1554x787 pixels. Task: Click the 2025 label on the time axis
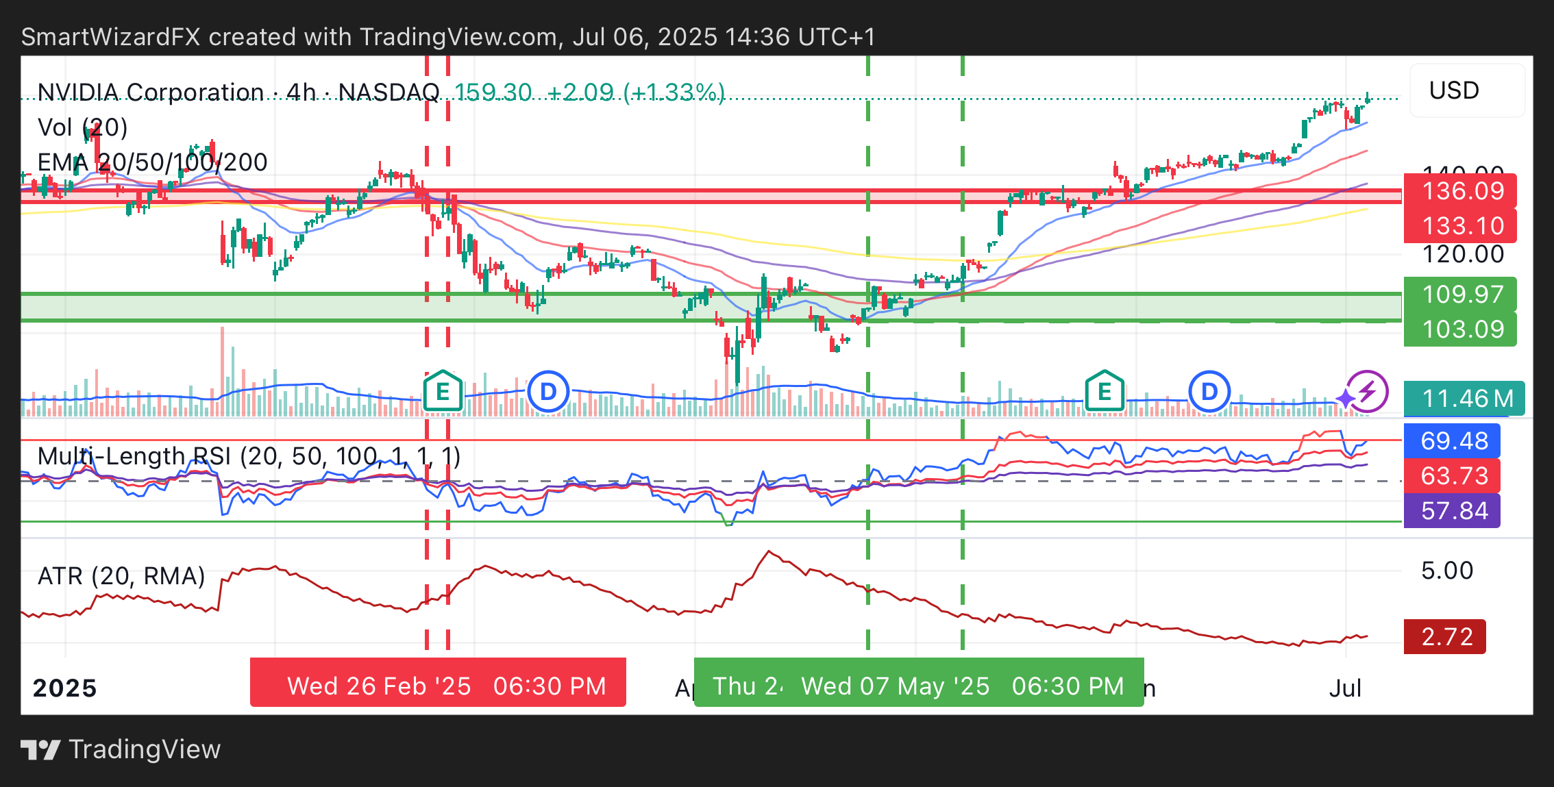(65, 688)
